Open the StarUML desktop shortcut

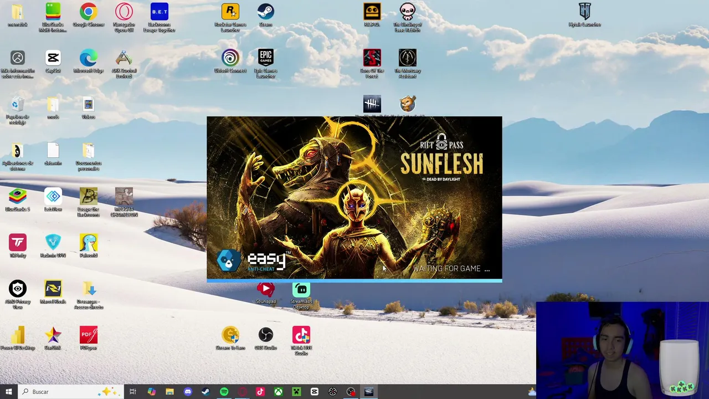[53, 338]
